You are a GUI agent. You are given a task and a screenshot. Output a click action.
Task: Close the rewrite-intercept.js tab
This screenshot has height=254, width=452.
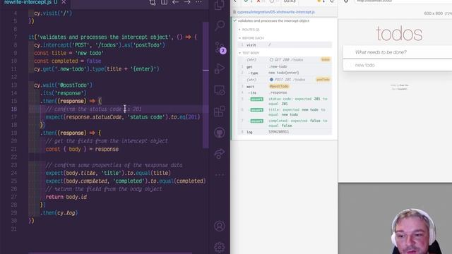click(x=64, y=2)
